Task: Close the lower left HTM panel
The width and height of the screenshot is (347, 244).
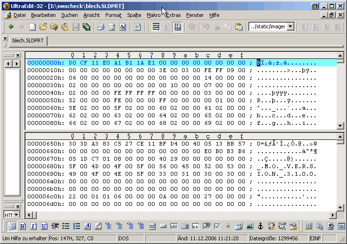Action: tap(18, 206)
